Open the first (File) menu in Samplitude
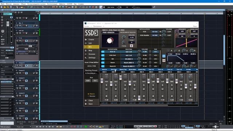Image resolution: width=233 pixels, height=131 pixels. [3, 4]
